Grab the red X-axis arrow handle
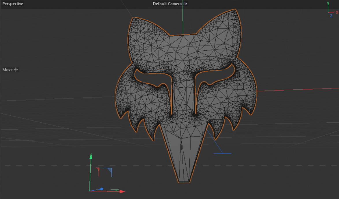The image size is (339, 199). click(x=122, y=191)
